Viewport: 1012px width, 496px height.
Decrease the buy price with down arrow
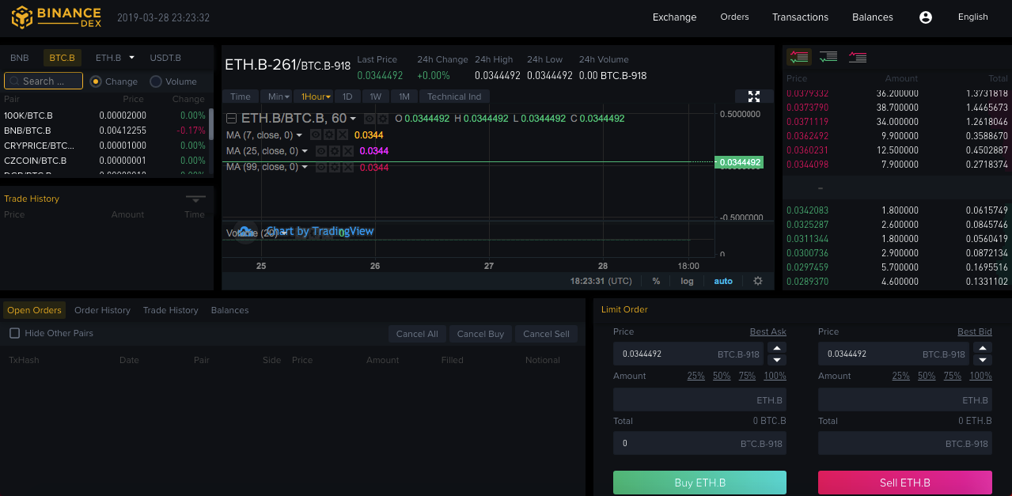coord(777,359)
